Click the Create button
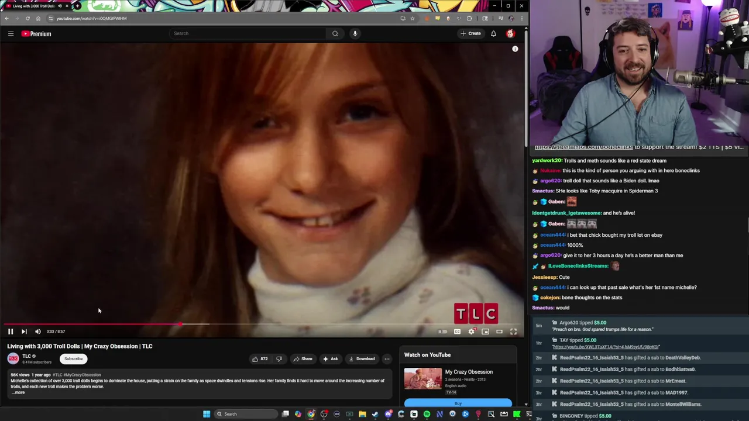The height and width of the screenshot is (421, 749). 470,33
